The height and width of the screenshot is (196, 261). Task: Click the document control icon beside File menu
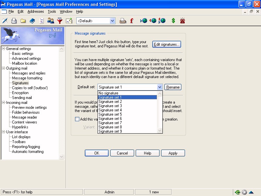(x=4, y=11)
